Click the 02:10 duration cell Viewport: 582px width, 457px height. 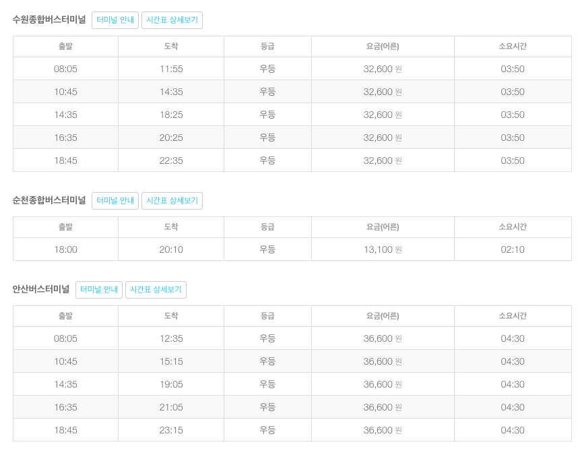513,249
